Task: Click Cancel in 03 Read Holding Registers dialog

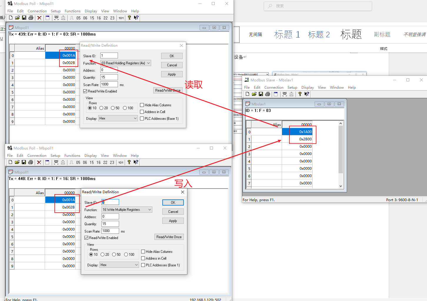Action: [x=172, y=65]
